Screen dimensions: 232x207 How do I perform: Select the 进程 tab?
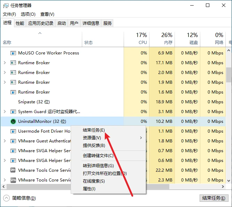(x=7, y=23)
